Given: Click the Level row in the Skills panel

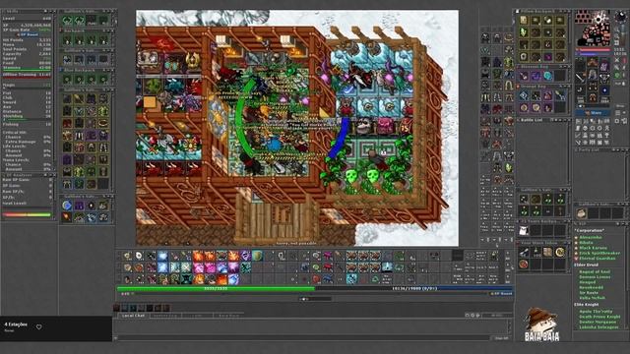Looking at the screenshot, I should (x=27, y=19).
